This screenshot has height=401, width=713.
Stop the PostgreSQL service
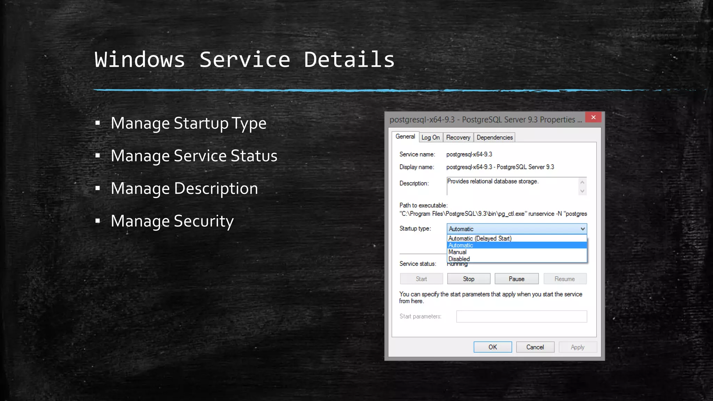[469, 279]
